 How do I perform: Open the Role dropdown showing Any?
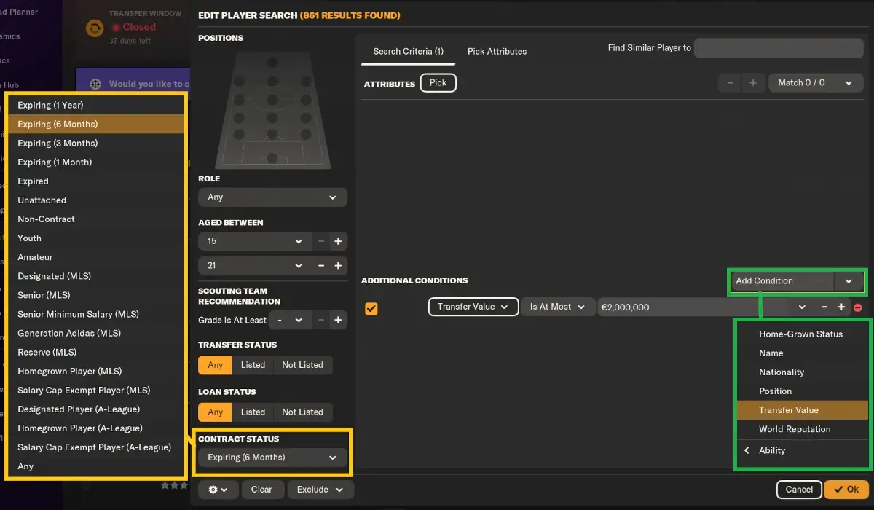272,197
